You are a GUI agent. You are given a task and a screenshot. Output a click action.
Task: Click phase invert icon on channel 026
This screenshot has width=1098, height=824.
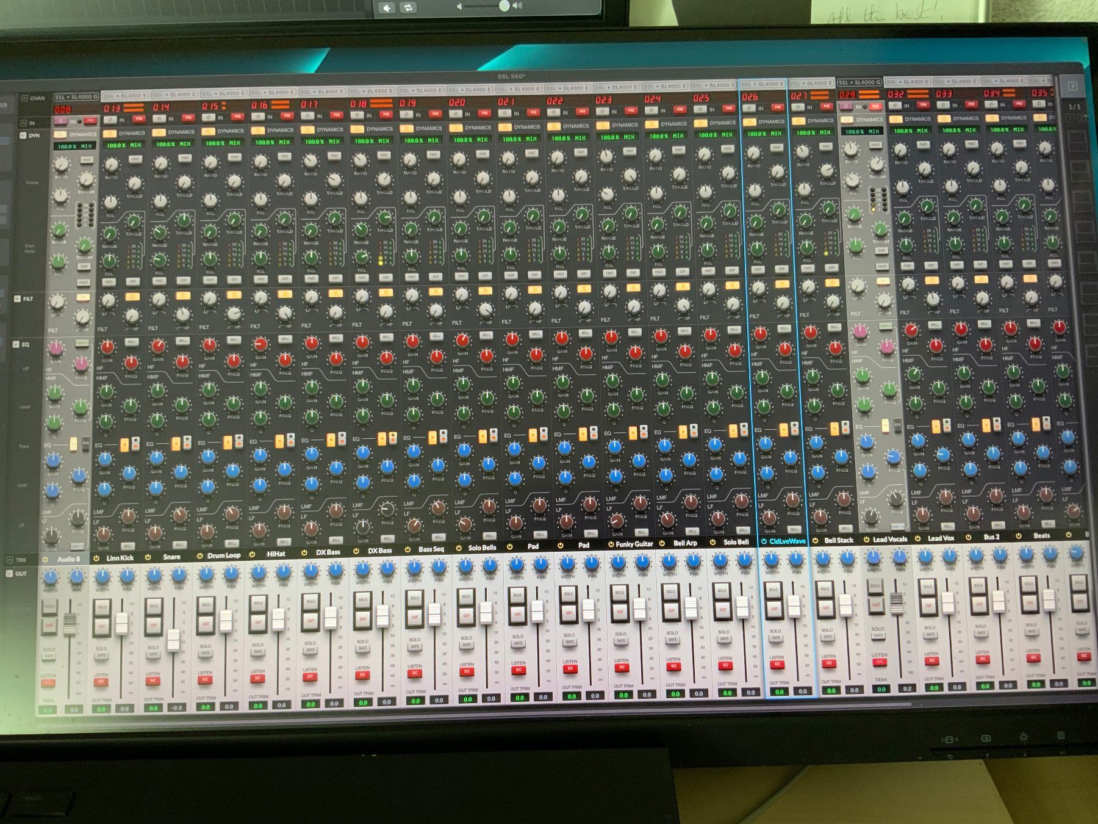(748, 108)
